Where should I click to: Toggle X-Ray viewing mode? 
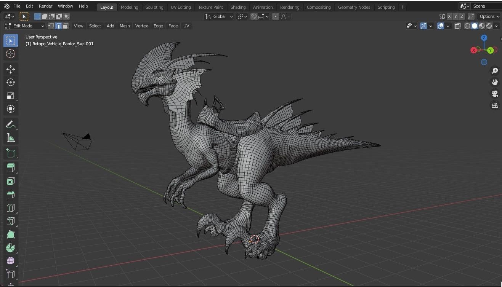(457, 26)
